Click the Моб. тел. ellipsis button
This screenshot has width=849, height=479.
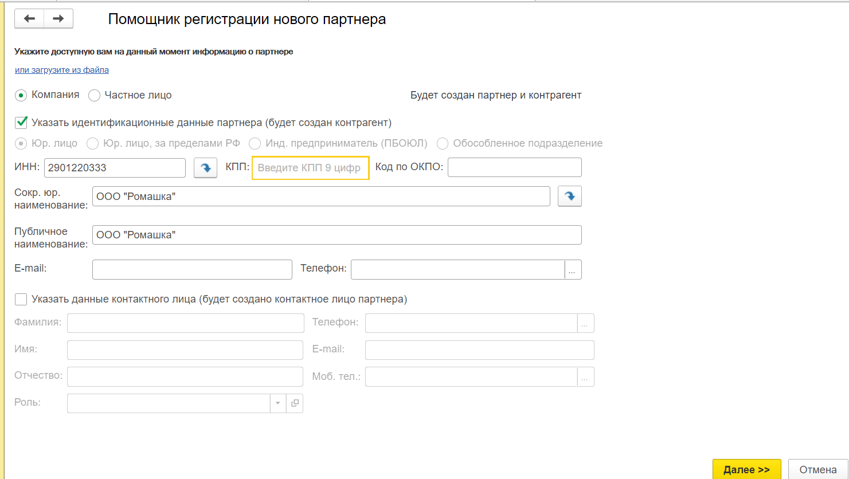pyautogui.click(x=585, y=377)
